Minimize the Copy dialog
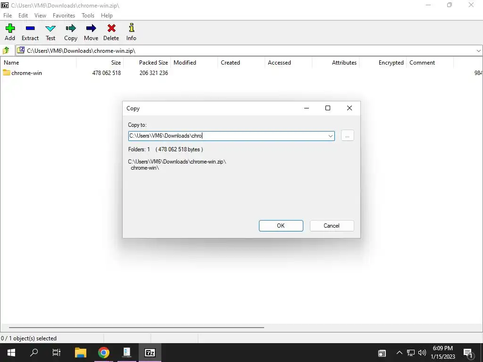483x362 pixels. click(x=307, y=108)
